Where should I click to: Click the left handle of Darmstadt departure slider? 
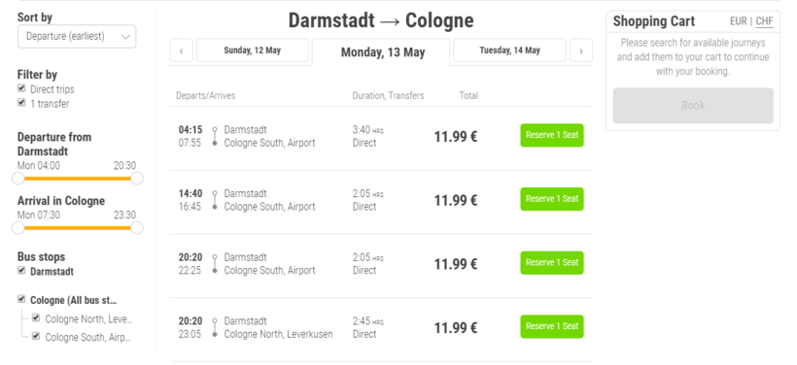[x=18, y=179]
